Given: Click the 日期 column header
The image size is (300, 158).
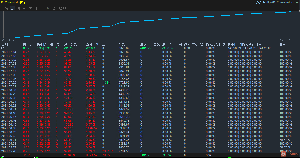Looking at the screenshot, I should [x=5, y=44].
